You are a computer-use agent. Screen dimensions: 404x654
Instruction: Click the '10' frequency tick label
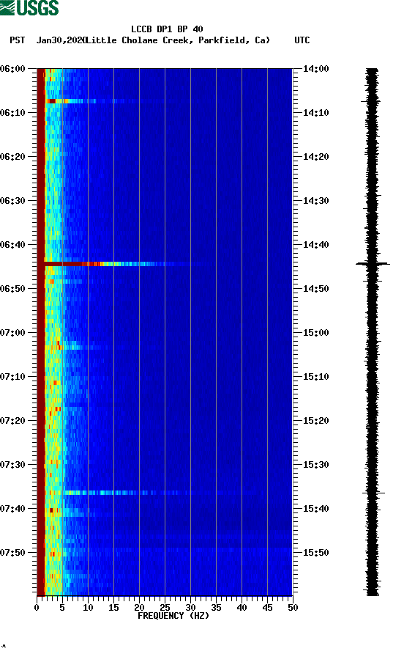88,608
